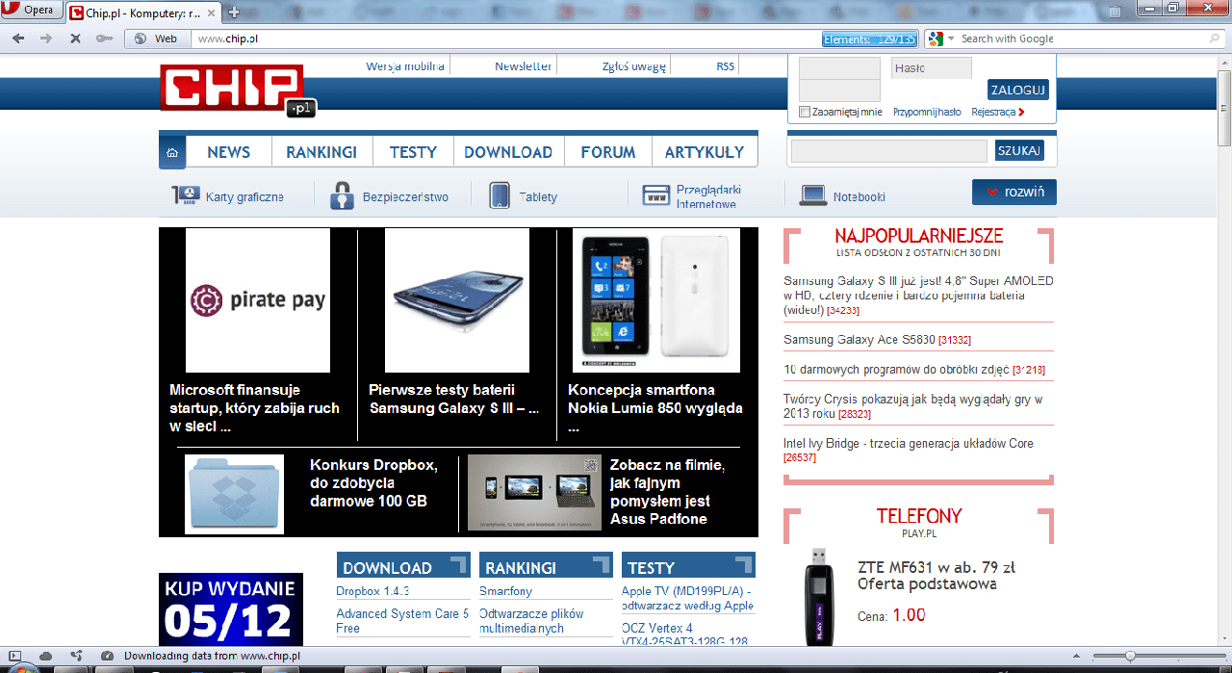Open Samsung Galaxy Ace S5830 popular link
The height and width of the screenshot is (673, 1232).
click(860, 340)
